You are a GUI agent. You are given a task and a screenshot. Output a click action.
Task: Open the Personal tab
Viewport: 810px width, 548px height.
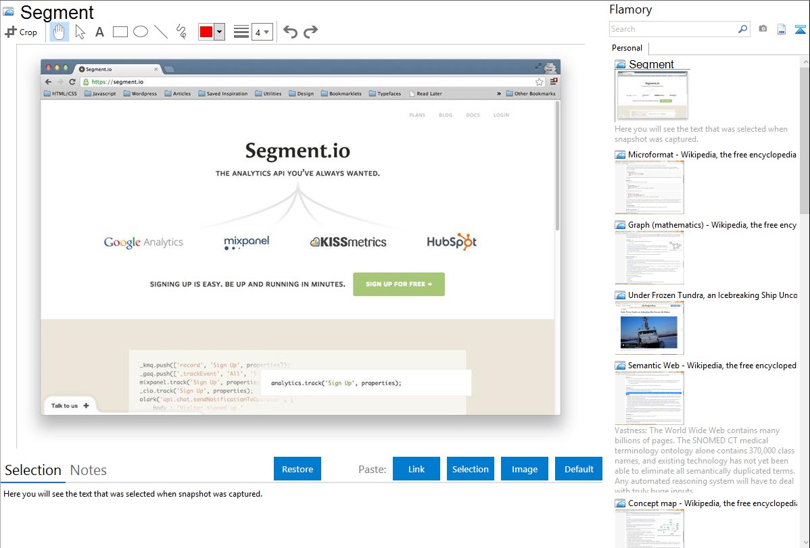click(627, 48)
